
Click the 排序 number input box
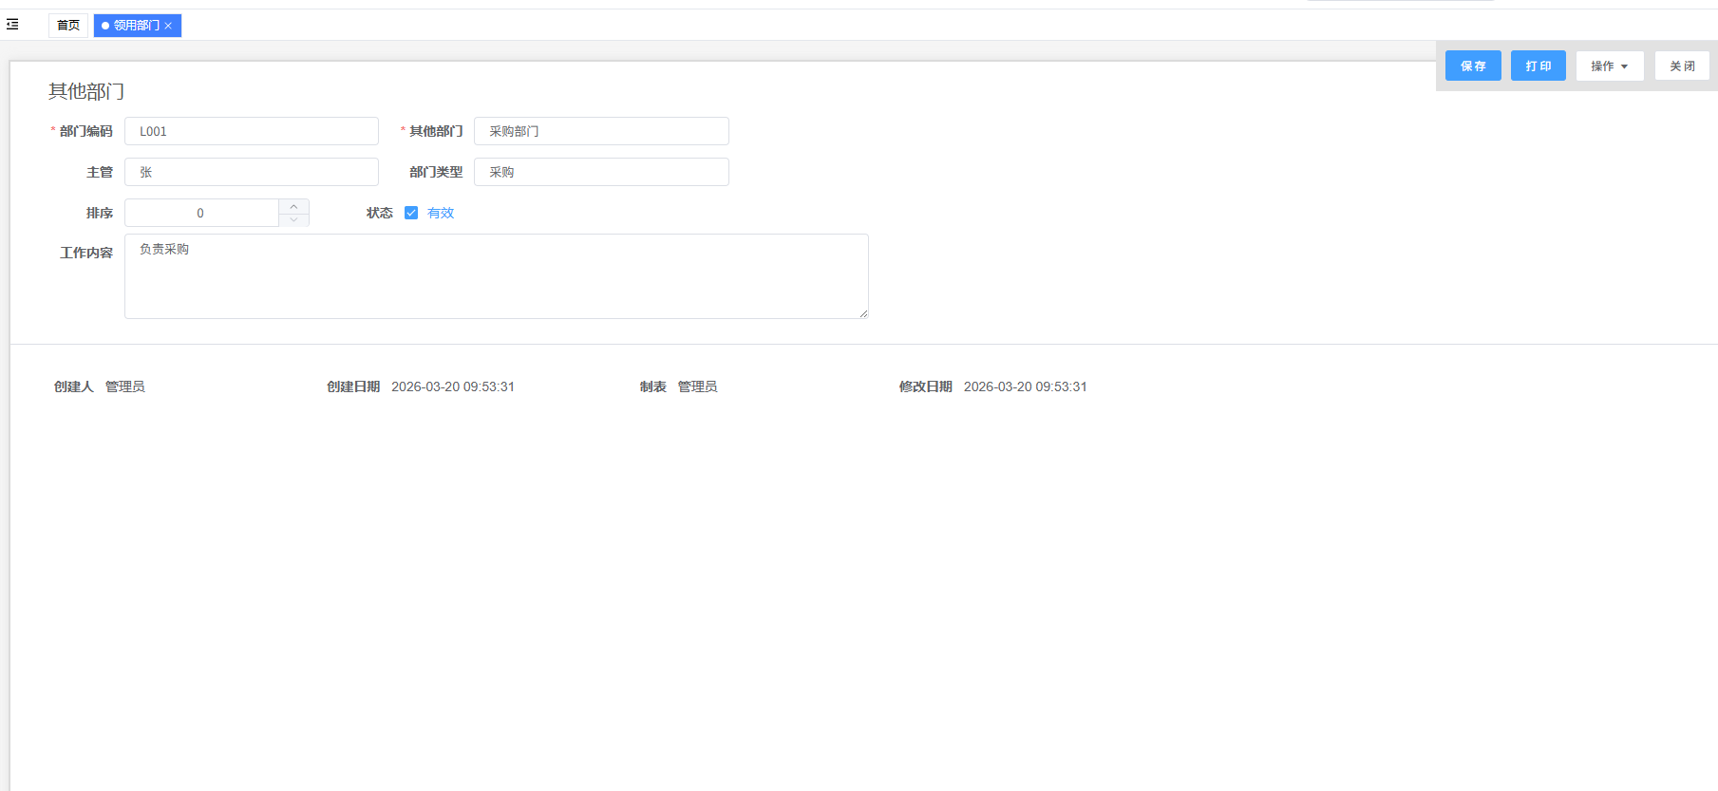(x=200, y=213)
